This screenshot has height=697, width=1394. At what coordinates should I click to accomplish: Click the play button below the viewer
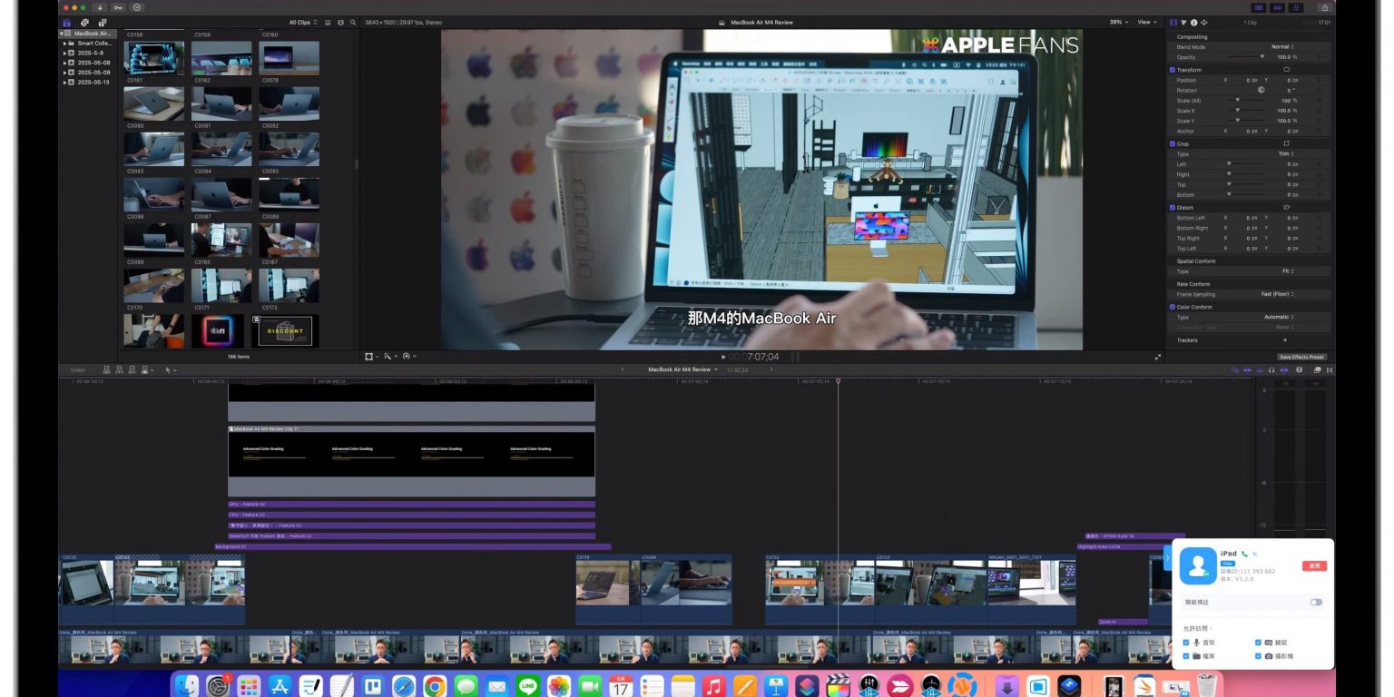723,357
